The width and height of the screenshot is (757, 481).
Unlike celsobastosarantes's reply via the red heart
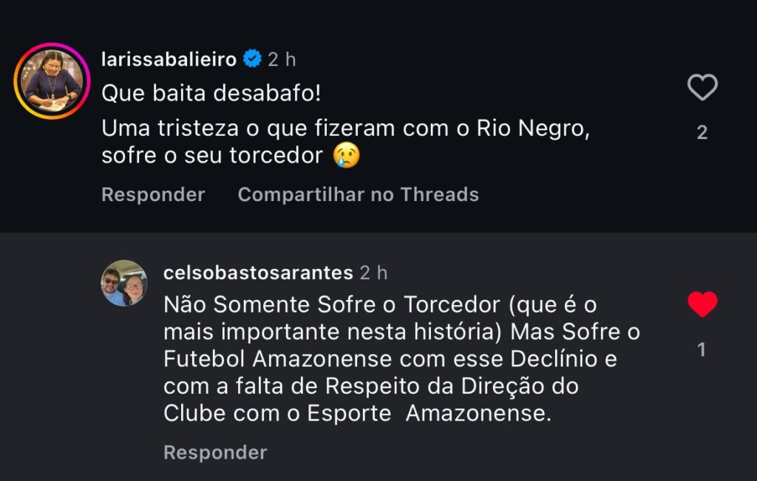[702, 304]
